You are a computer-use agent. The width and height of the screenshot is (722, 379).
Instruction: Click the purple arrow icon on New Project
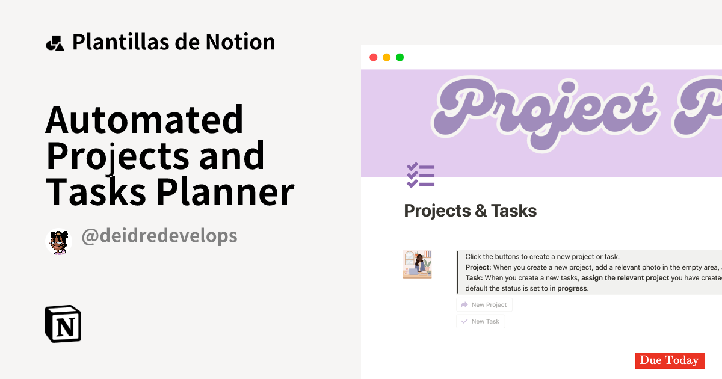click(464, 304)
